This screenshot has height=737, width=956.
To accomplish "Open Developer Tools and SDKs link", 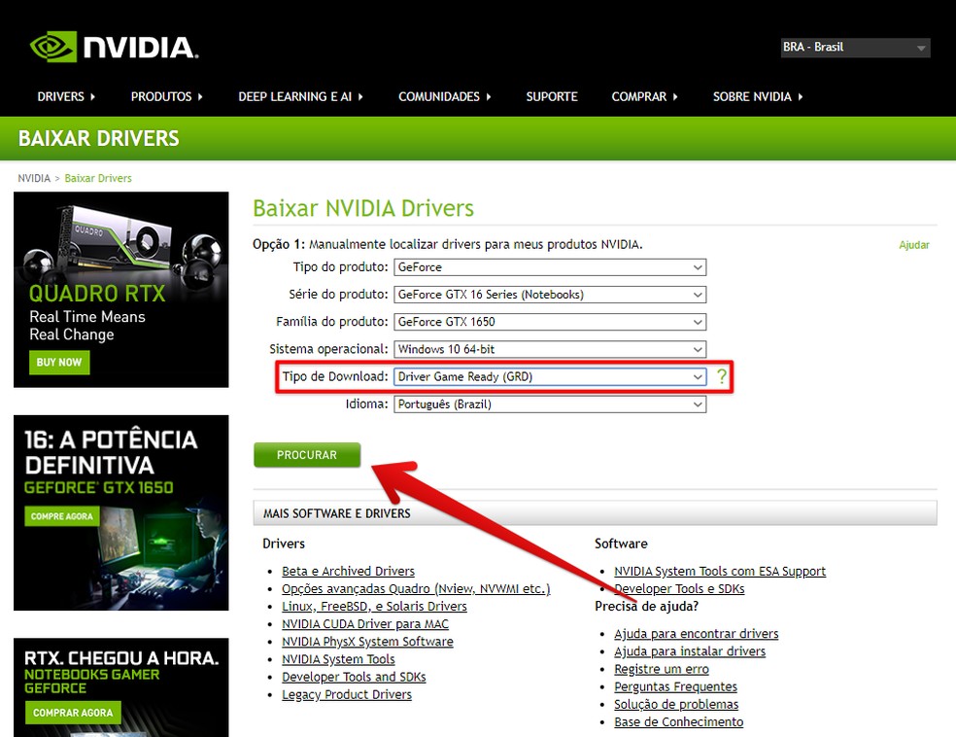I will pyautogui.click(x=354, y=678).
